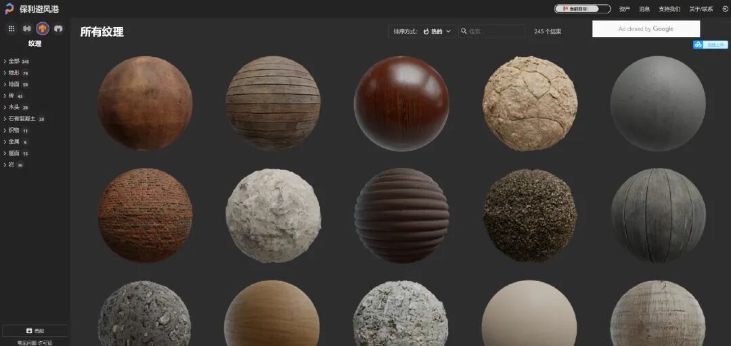This screenshot has height=346, width=731.
Task: Expand the 金属 category chevron
Action: point(5,142)
